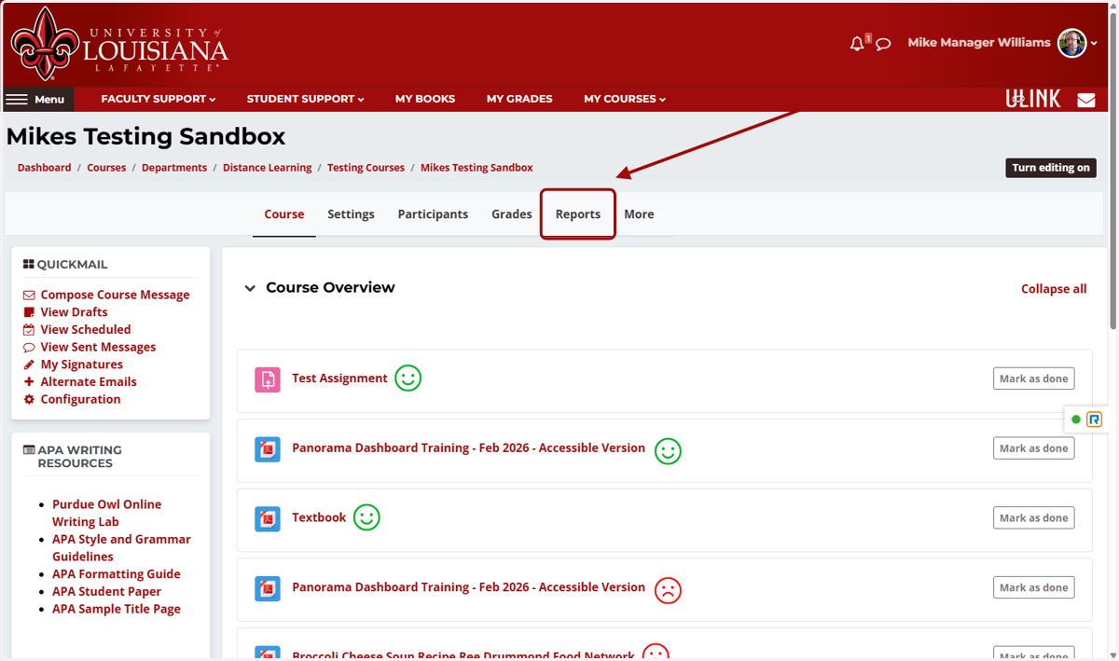Click the ULink logo icon

pos(1033,99)
